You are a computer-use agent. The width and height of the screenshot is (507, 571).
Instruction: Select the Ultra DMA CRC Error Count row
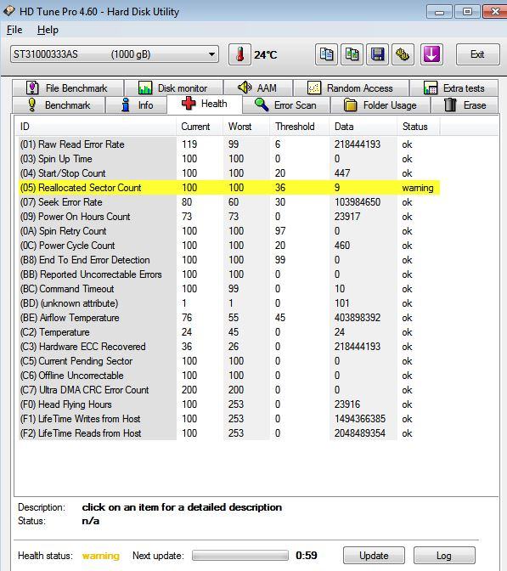(x=229, y=390)
